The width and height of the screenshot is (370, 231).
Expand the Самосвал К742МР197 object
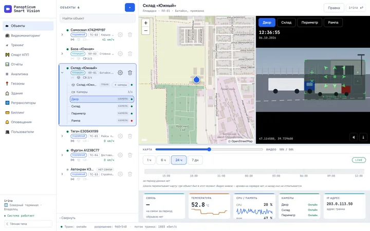[x=62, y=35]
